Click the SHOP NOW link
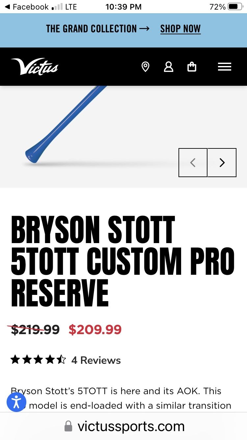 click(x=180, y=29)
